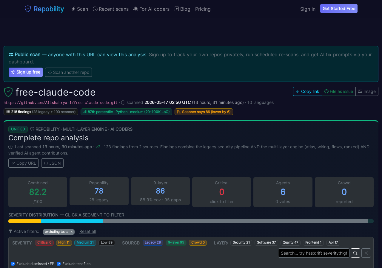
Task: Click File as issue GitHub button
Action: tap(339, 91)
